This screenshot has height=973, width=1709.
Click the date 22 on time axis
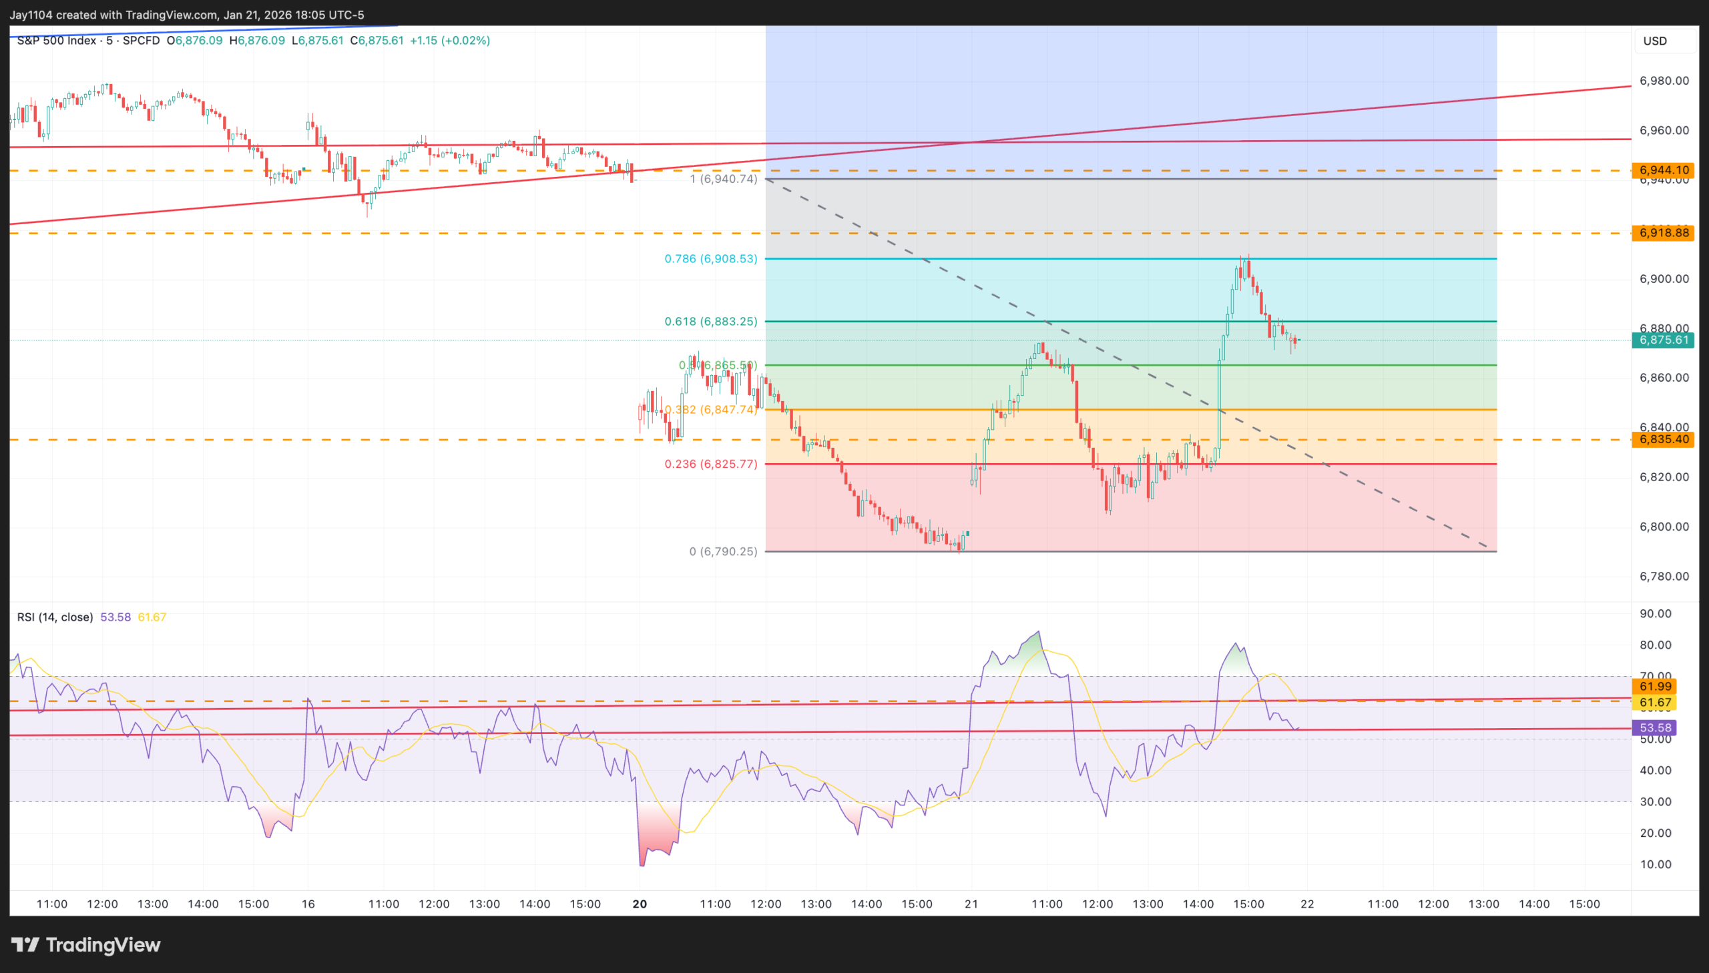[1307, 904]
